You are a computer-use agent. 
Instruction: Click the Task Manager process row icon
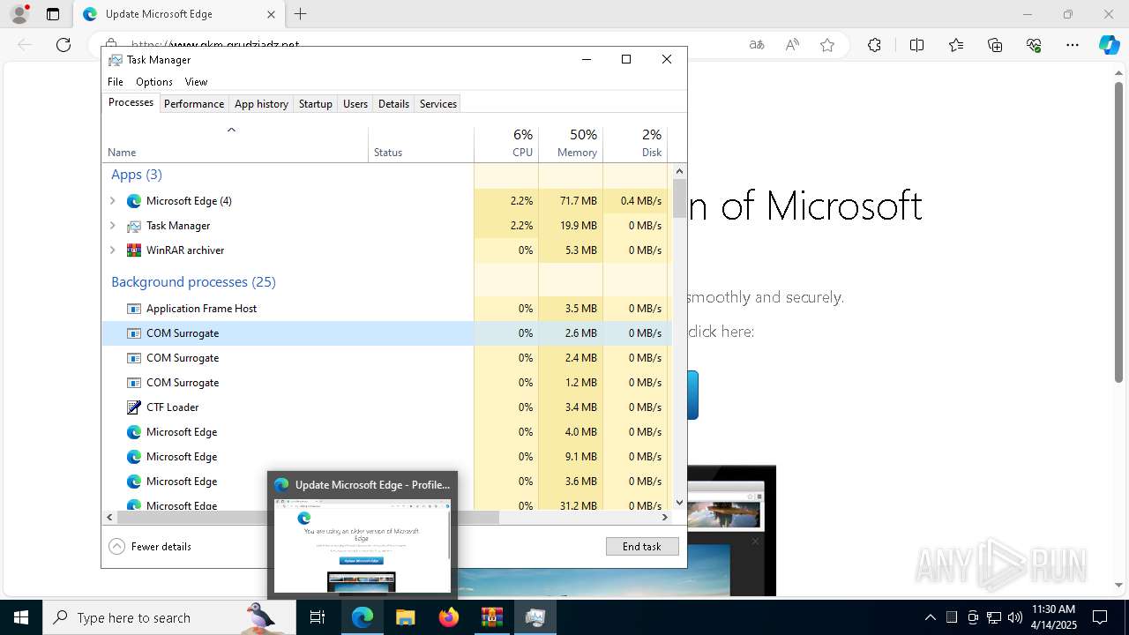pyautogui.click(x=134, y=226)
